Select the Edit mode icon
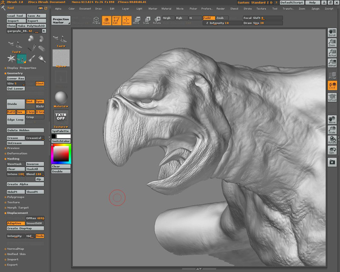340x272 pixels. click(x=116, y=20)
